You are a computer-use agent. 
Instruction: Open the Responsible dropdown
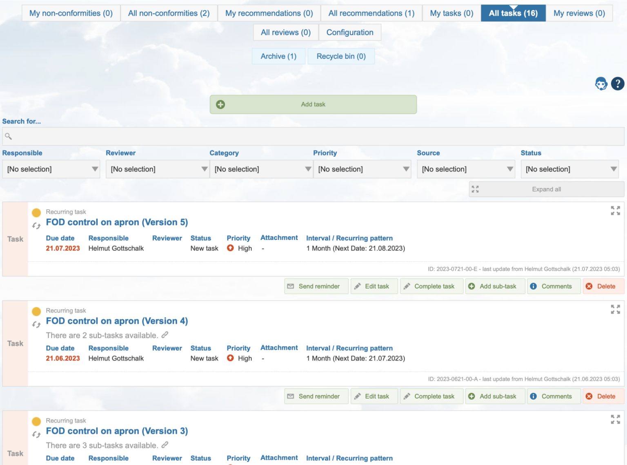pos(51,169)
